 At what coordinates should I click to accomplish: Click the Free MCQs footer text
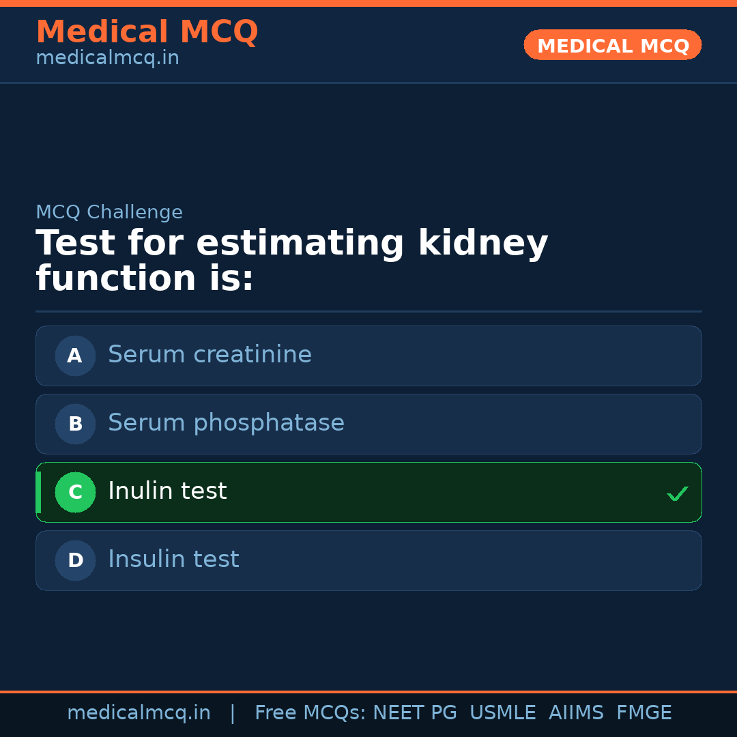point(310,713)
